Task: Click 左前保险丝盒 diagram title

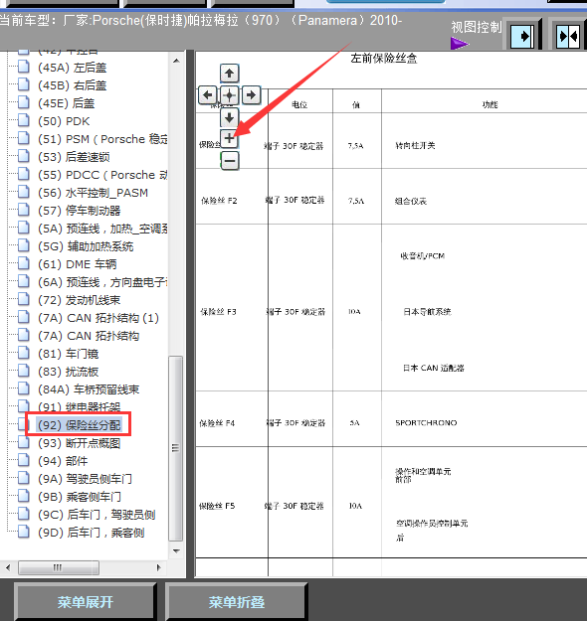Action: [383, 59]
